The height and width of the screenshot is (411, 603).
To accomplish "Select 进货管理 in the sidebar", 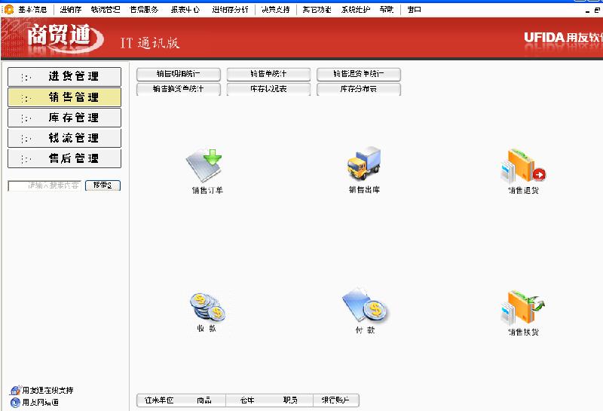I will coord(64,77).
